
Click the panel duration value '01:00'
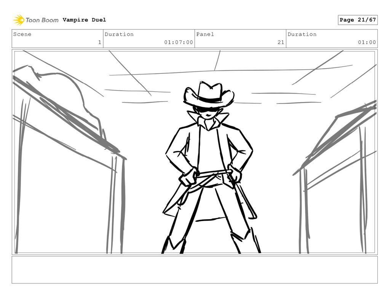367,42
